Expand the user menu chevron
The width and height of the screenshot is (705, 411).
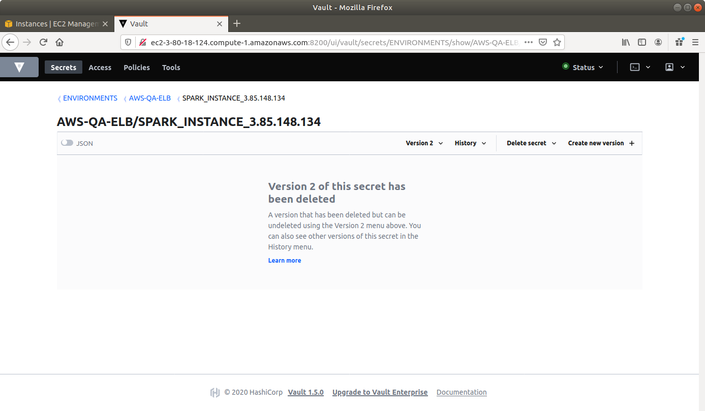(x=683, y=67)
